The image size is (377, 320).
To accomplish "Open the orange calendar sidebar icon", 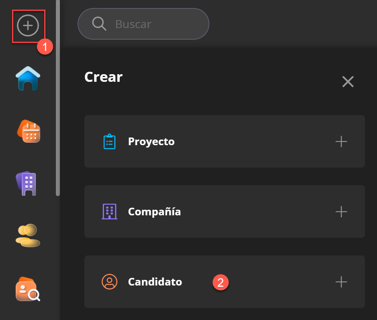I will [29, 132].
